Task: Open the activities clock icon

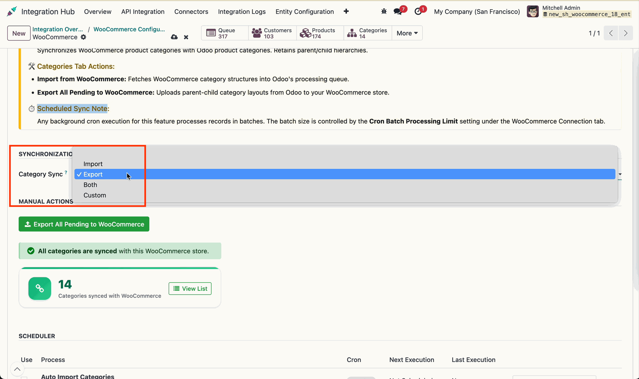Action: [418, 12]
